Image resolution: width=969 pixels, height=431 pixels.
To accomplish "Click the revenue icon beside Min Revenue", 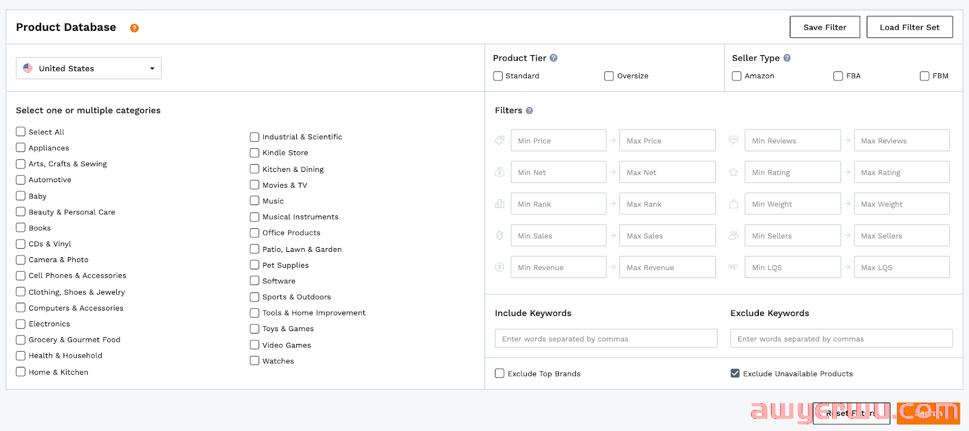I will coord(500,267).
